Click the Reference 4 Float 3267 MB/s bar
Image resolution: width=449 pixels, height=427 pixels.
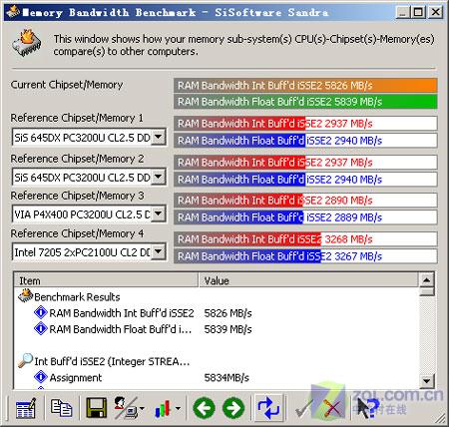[x=305, y=256]
